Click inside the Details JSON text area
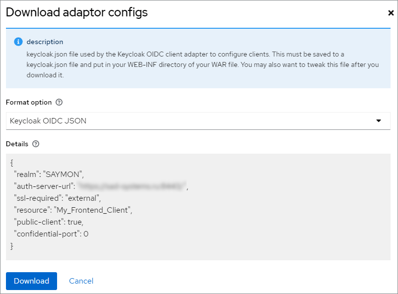This screenshot has width=398, height=294. [x=198, y=207]
